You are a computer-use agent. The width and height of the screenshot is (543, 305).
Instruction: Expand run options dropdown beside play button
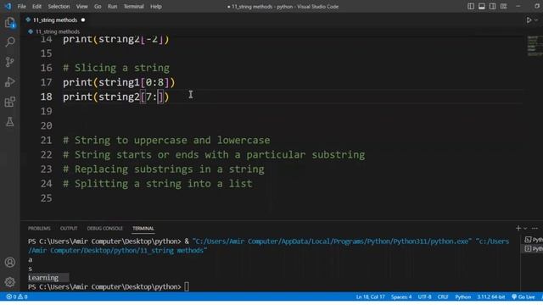click(x=536, y=20)
